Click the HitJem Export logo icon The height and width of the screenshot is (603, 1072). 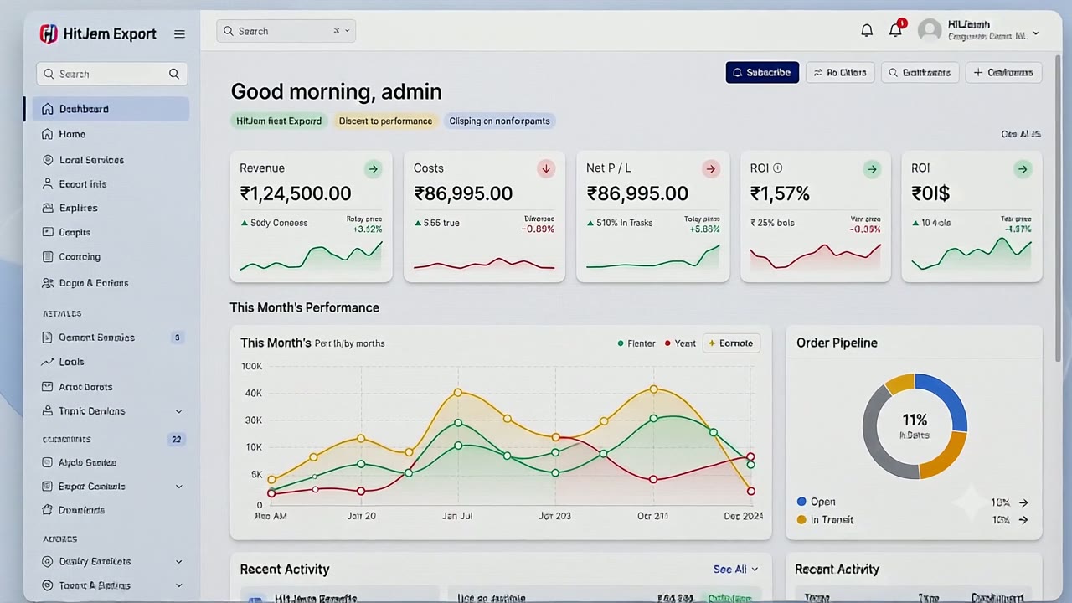click(49, 33)
